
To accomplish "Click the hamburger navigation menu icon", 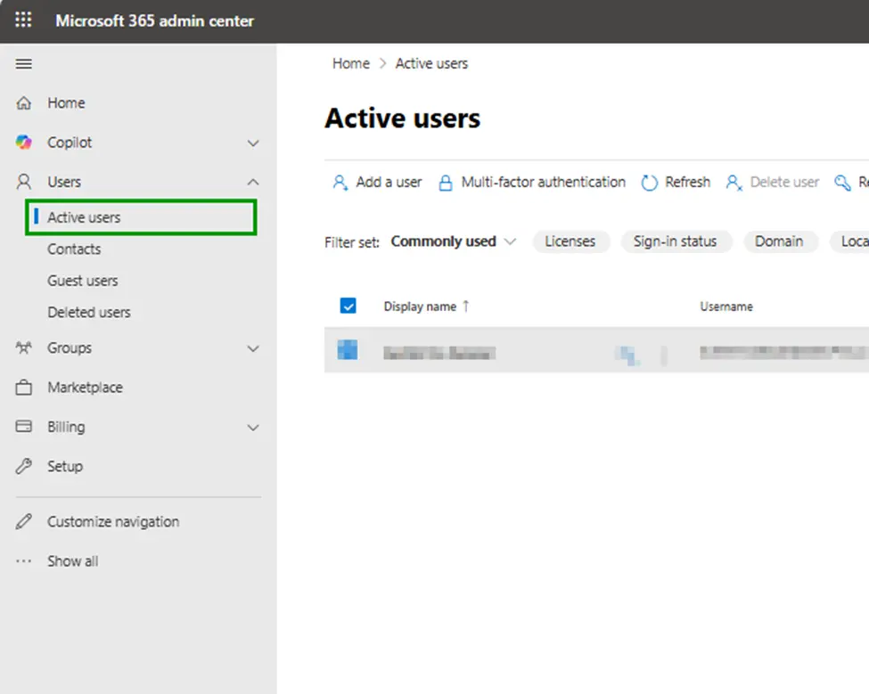I will (x=23, y=63).
